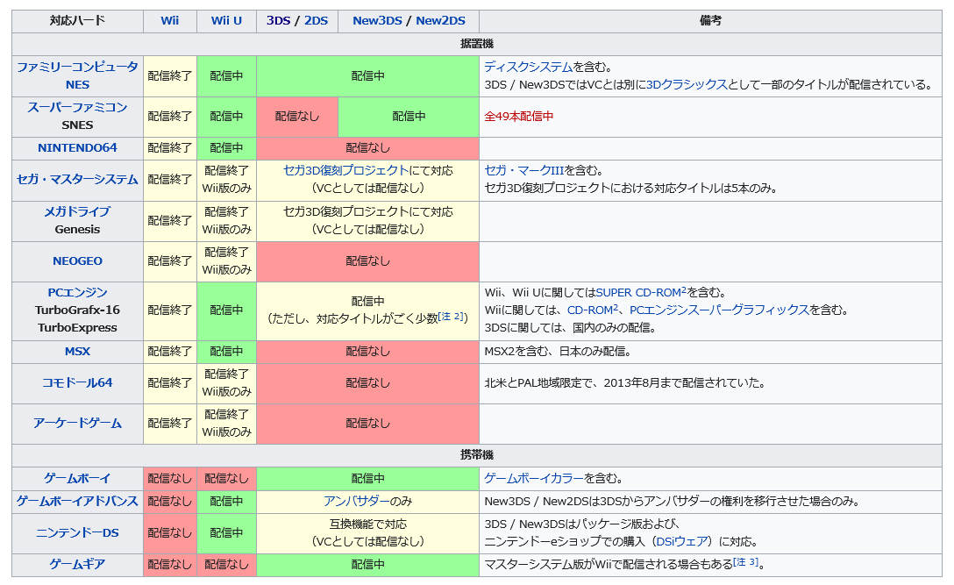This screenshot has height=585, width=954.
Task: Open the New3DS header link
Action: click(x=377, y=21)
